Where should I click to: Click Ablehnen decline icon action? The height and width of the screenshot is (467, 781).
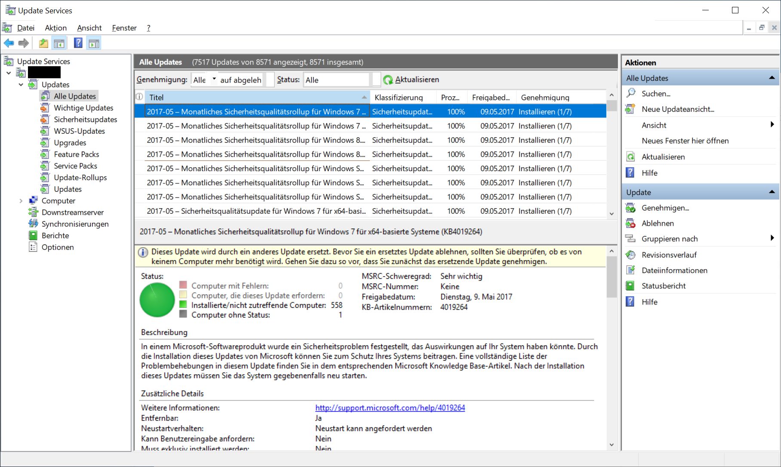[631, 224]
